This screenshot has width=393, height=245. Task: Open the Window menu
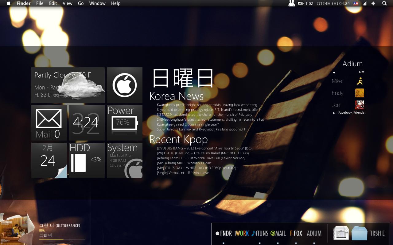click(97, 3)
